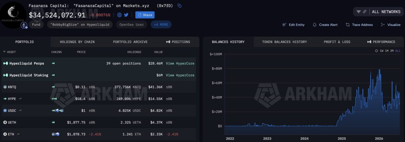Screen dimensions: 405x142
Task: Click "BobbyBigSize" on Hyperliquid tag
Action: 80,25
